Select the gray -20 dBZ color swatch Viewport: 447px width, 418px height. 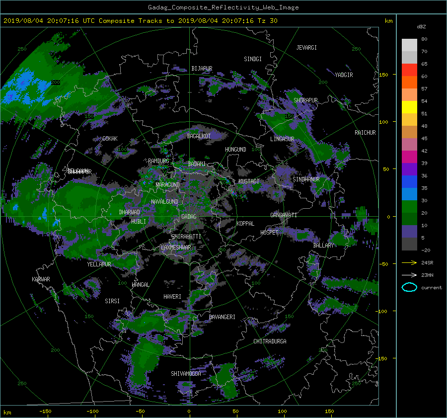click(x=409, y=244)
